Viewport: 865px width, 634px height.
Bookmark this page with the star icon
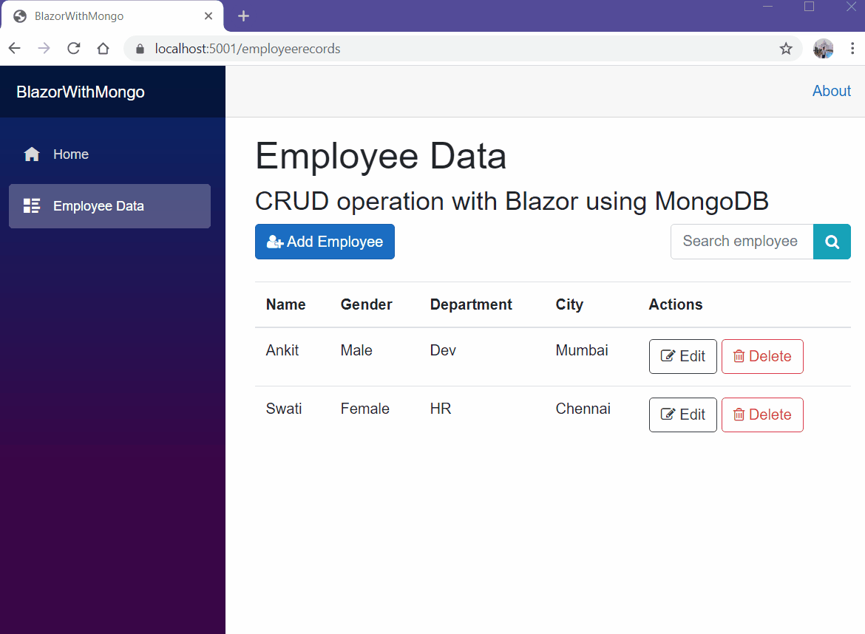786,49
